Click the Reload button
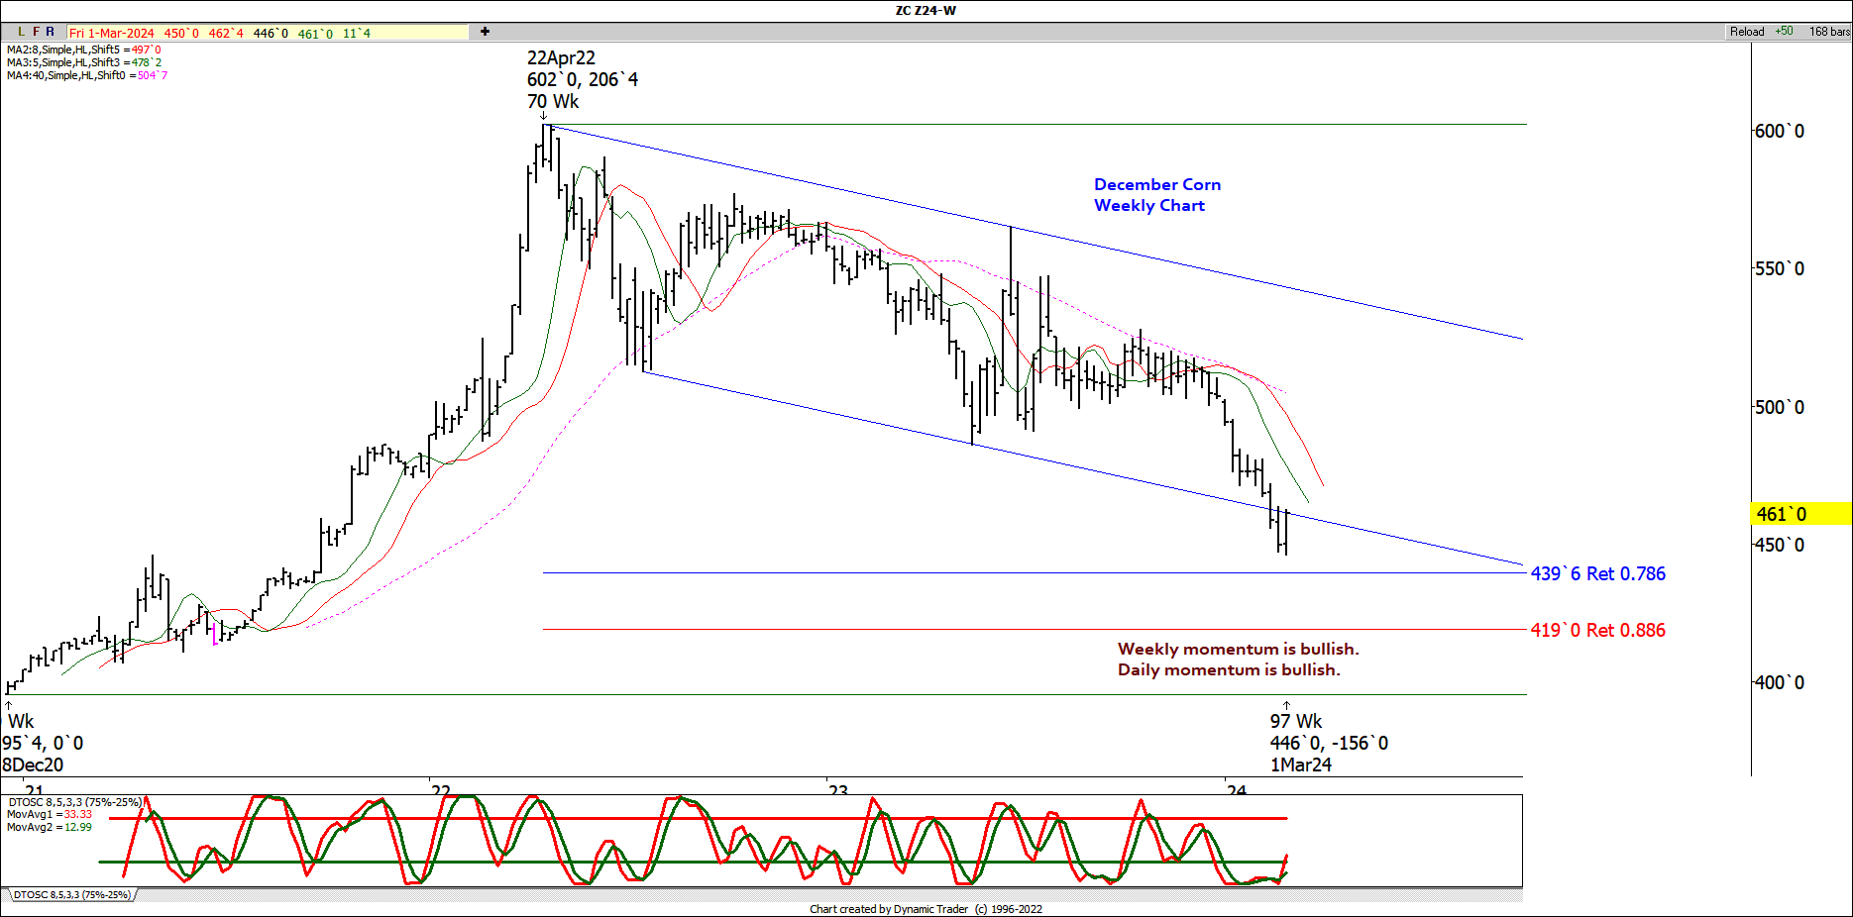This screenshot has height=917, width=1853. pyautogui.click(x=1747, y=32)
